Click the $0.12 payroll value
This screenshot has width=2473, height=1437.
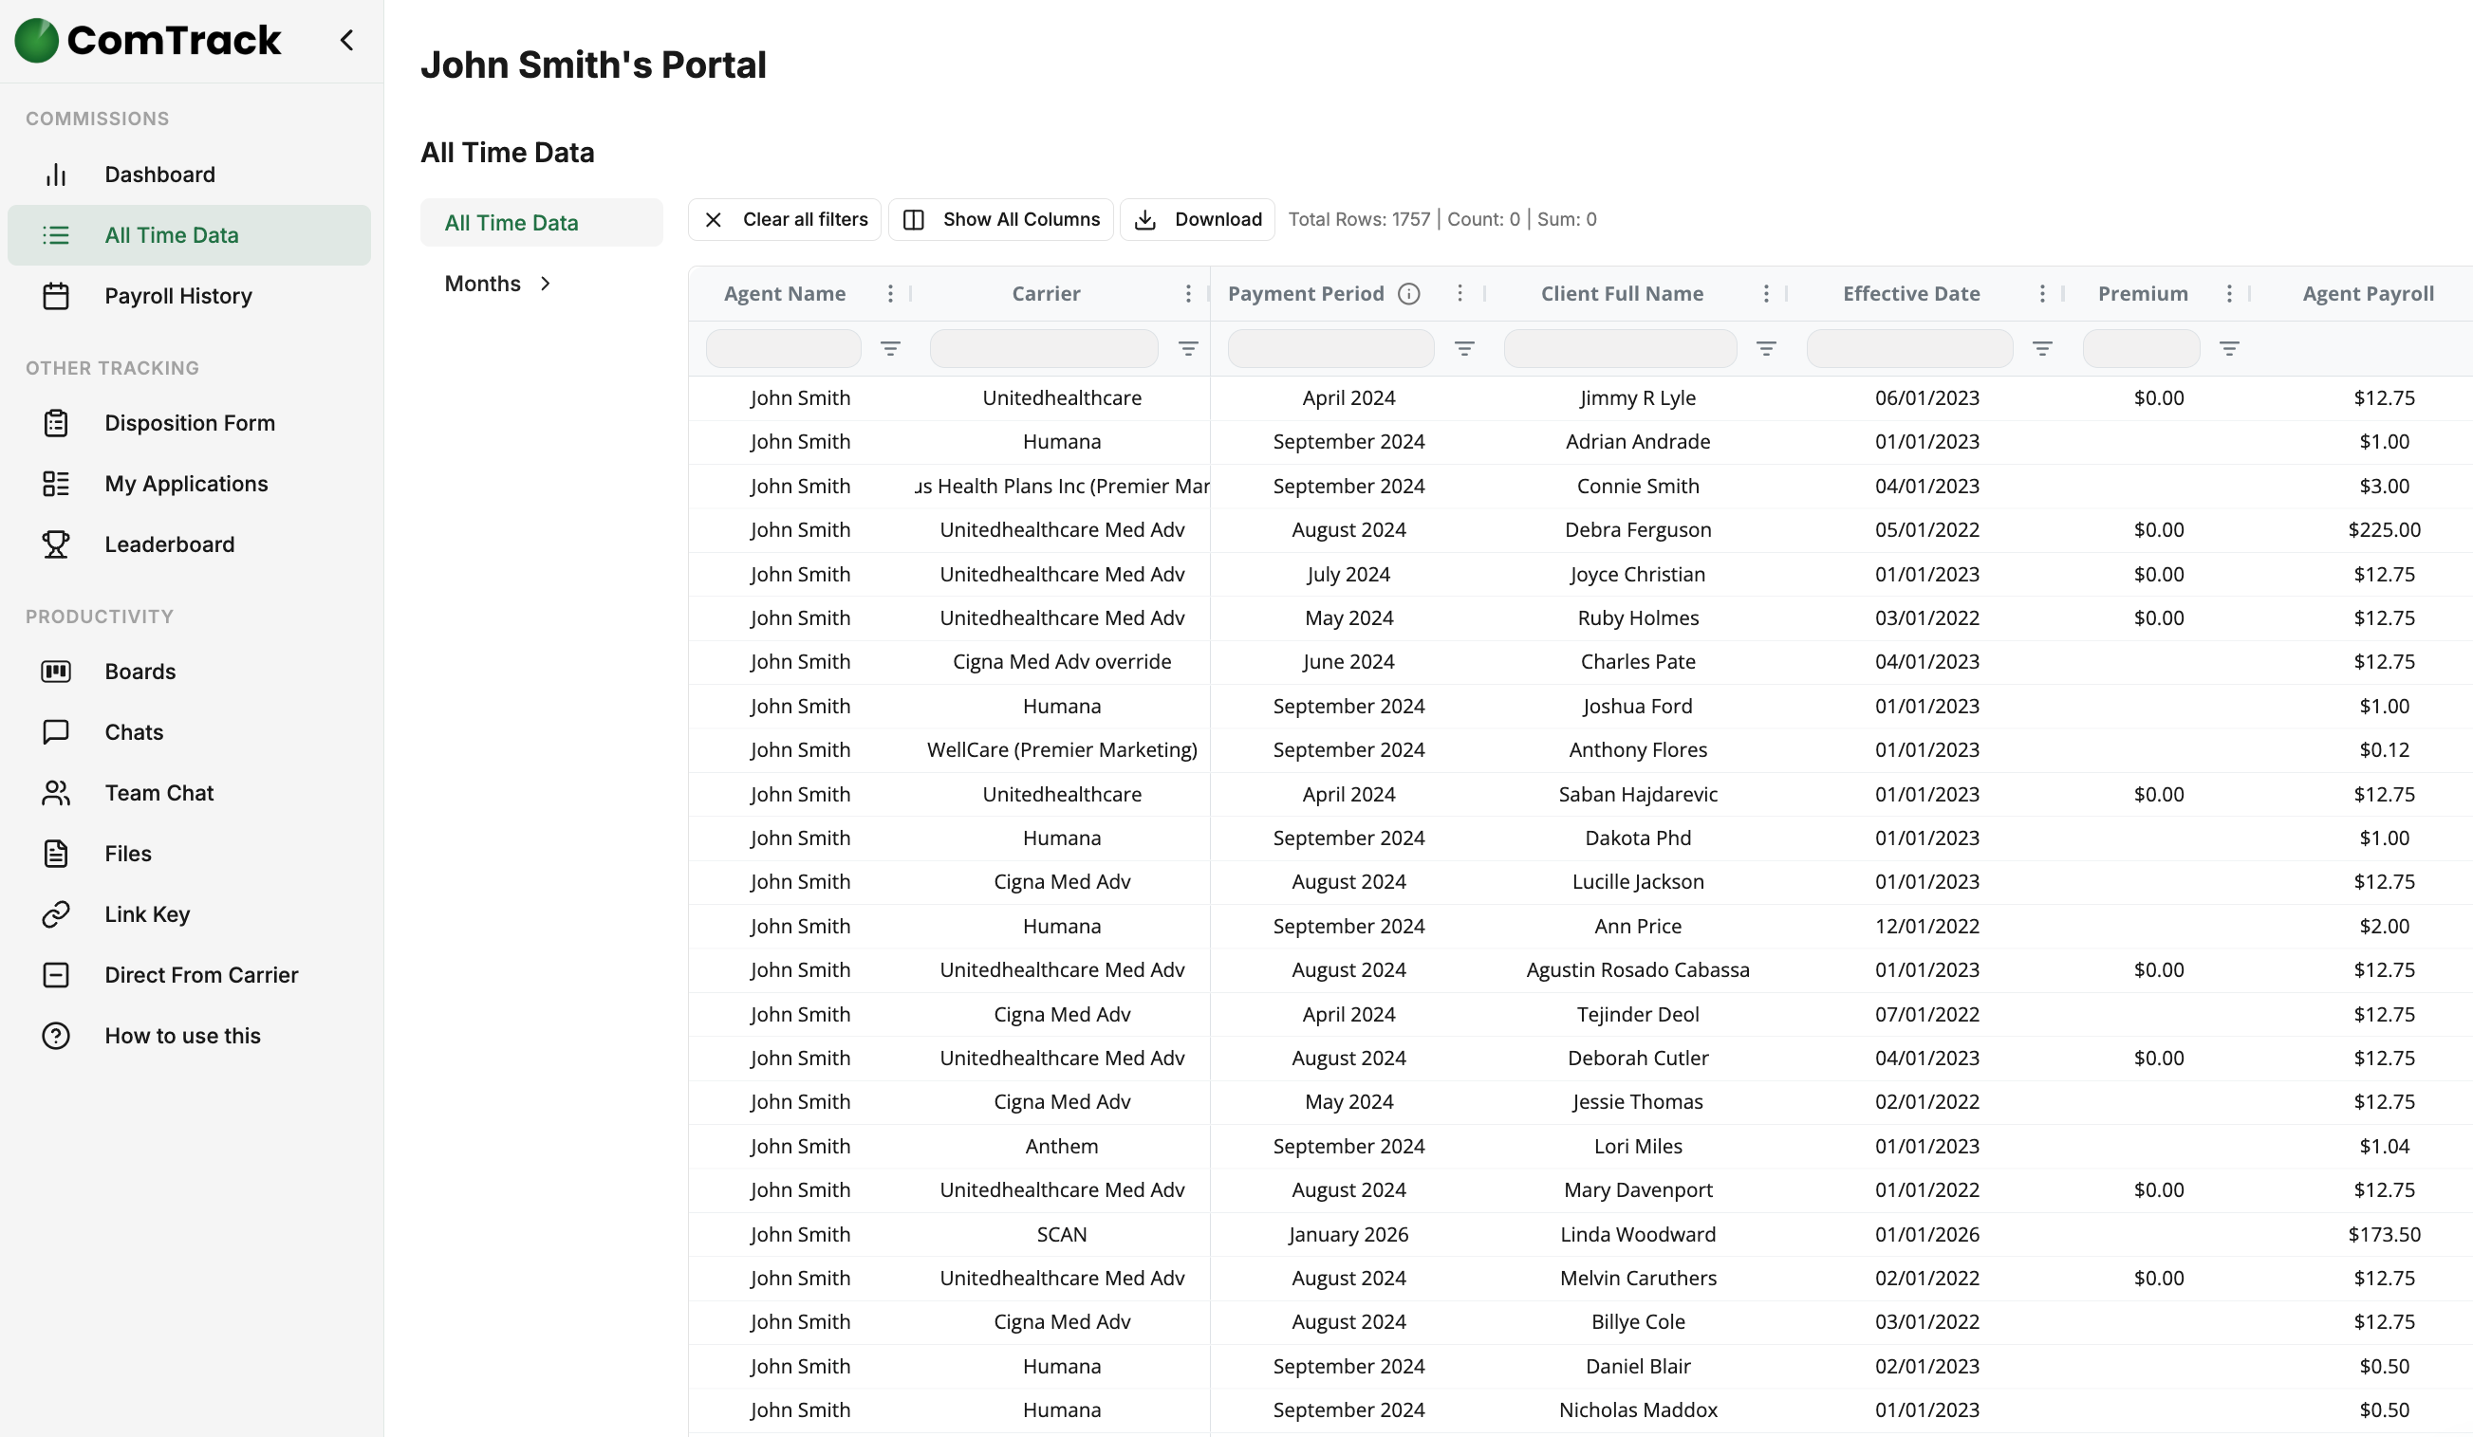click(2384, 750)
